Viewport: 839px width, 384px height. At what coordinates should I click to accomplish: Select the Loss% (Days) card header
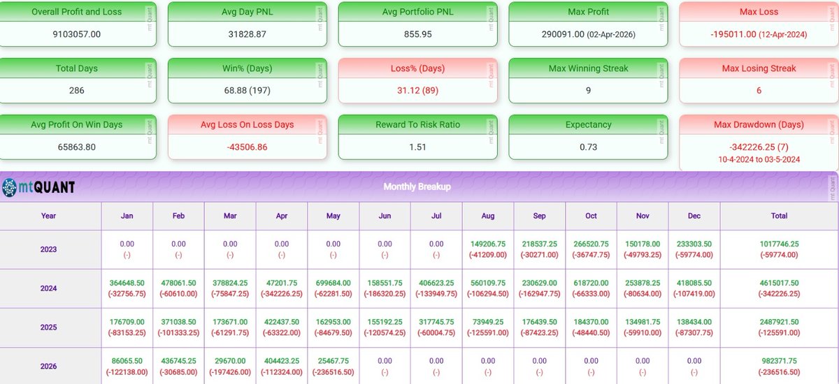point(418,68)
